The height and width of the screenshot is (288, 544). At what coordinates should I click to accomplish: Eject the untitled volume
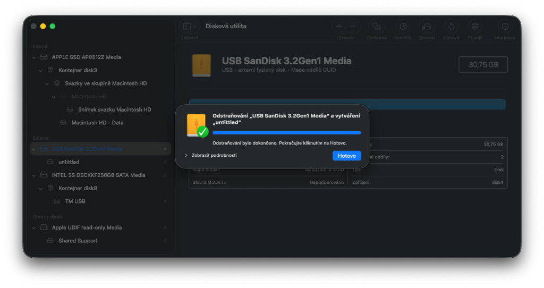pyautogui.click(x=165, y=162)
